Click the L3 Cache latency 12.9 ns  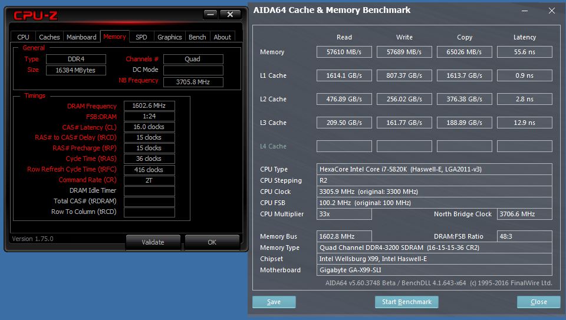tap(525, 123)
